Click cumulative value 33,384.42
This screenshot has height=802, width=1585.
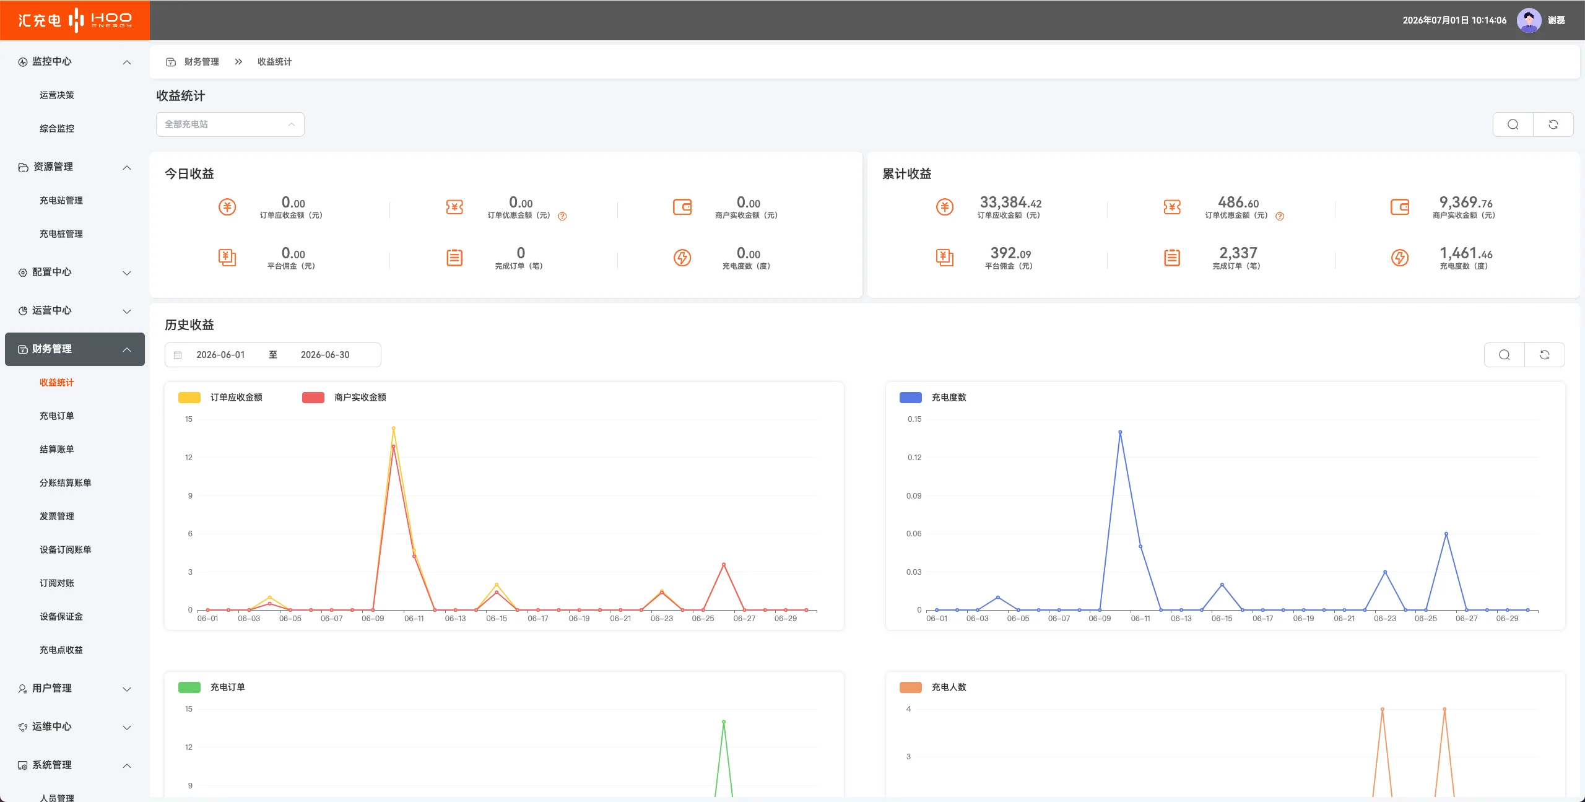[x=1010, y=203]
